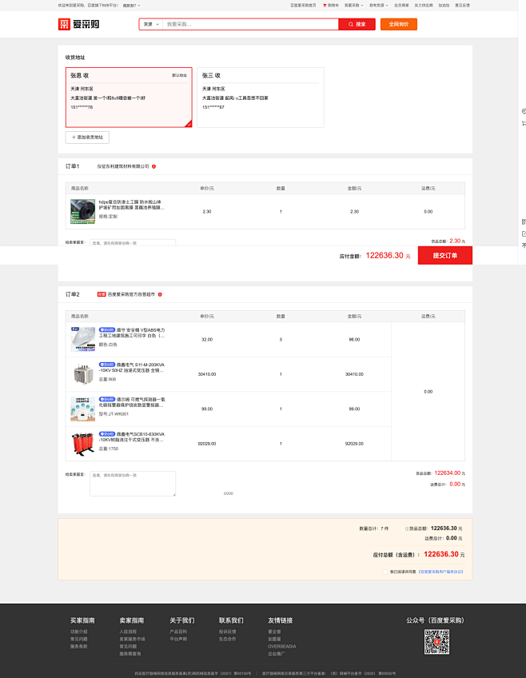Click the red 自营 badge in 订单2
Viewport: 526px width, 678px height.
102,294
